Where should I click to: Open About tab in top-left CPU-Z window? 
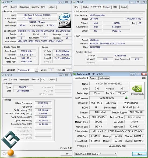[52, 7]
